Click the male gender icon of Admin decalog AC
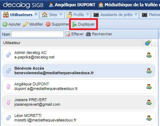The width and height of the screenshot is (160, 126). pyautogui.click(x=8, y=55)
